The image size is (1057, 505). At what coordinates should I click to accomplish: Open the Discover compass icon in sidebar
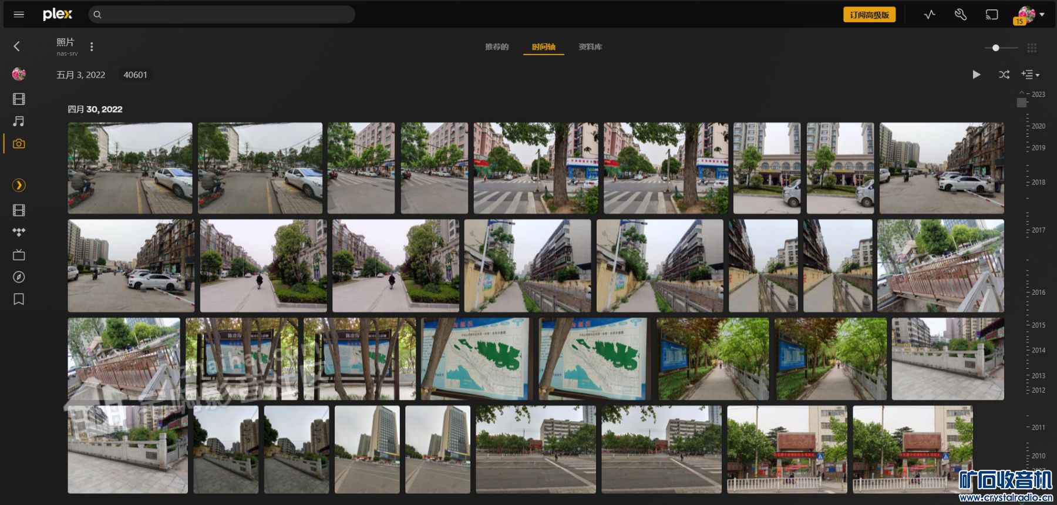[19, 277]
